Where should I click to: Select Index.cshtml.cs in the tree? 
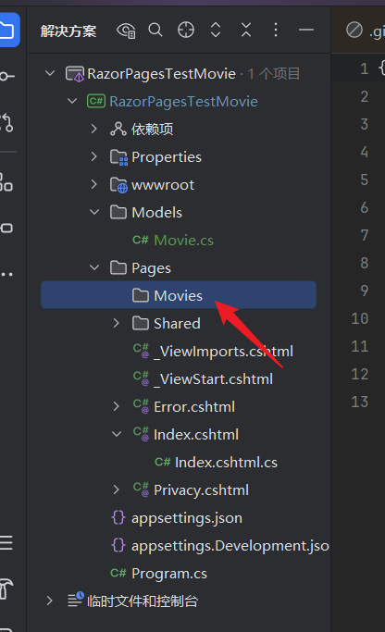pos(216,463)
